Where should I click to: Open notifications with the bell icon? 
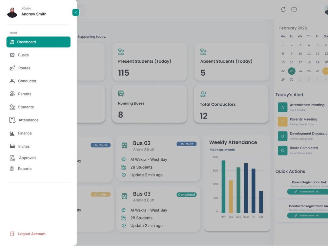[283, 10]
